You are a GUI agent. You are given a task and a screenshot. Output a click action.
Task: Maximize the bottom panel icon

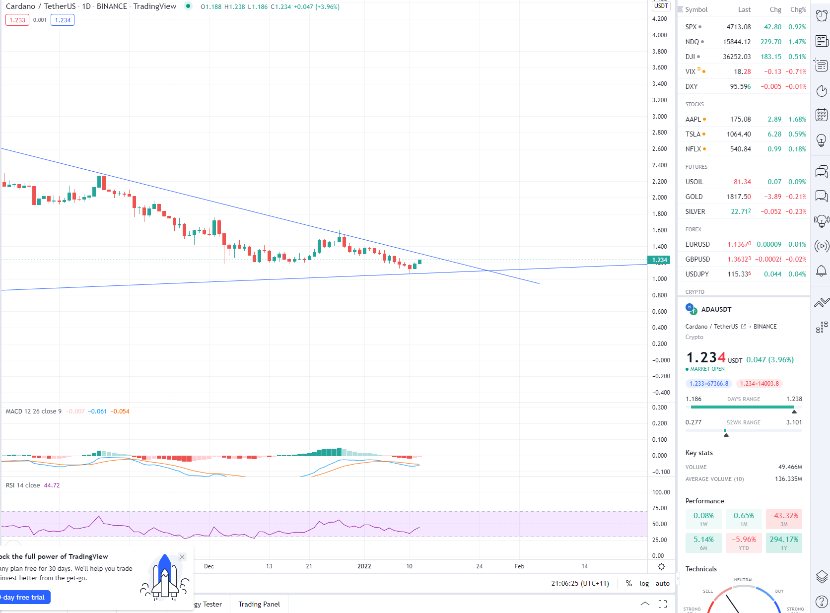[x=663, y=604]
